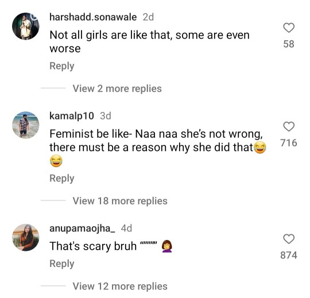Open anupamaojha_'s profile picture
310x298 pixels.
tap(26, 238)
